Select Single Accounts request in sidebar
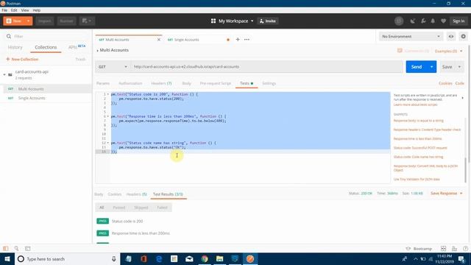The width and height of the screenshot is (471, 265). click(46, 98)
